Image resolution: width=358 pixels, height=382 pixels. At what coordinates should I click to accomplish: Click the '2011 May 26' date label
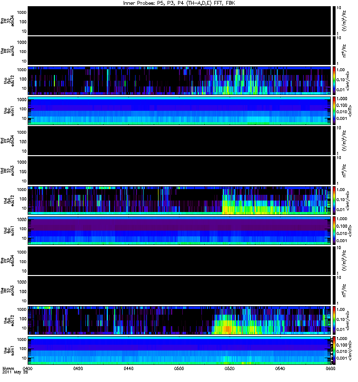pyautogui.click(x=15, y=372)
